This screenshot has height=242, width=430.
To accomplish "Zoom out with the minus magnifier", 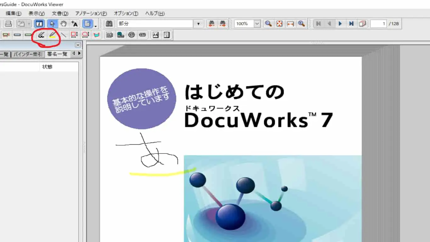I will click(268, 24).
